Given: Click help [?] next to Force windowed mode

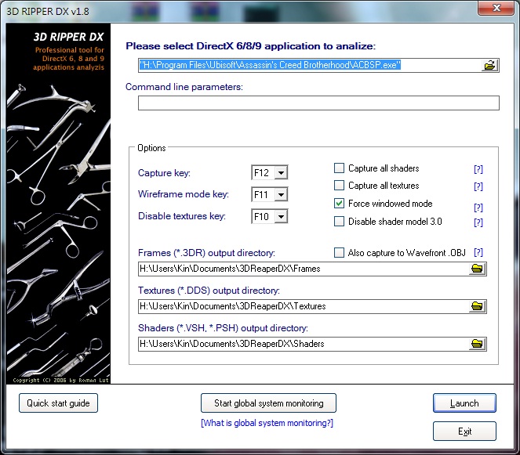Looking at the screenshot, I should 478,208.
